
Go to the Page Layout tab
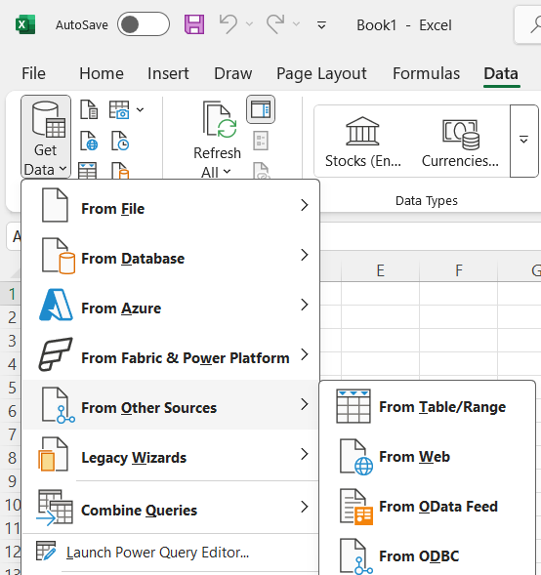point(321,73)
